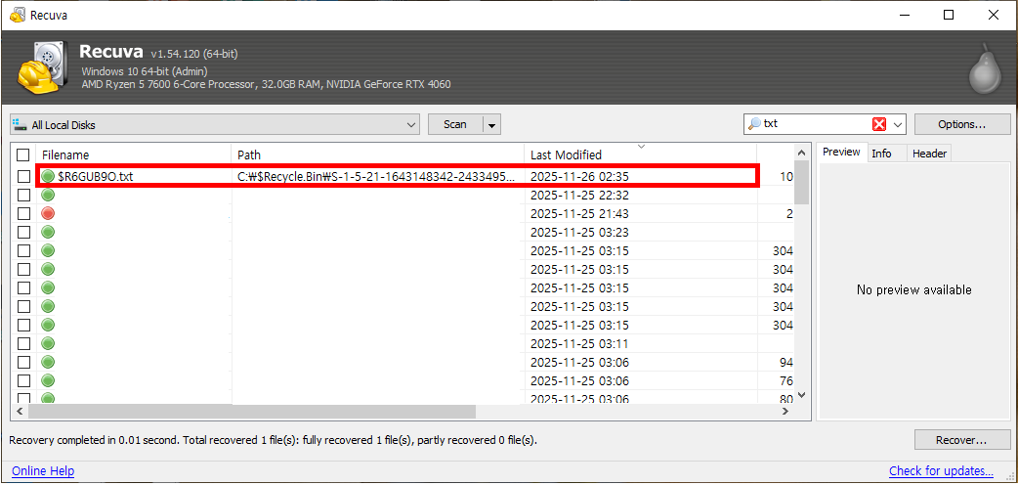
Task: Click the Recuva title bar app icon
Action: (x=17, y=15)
